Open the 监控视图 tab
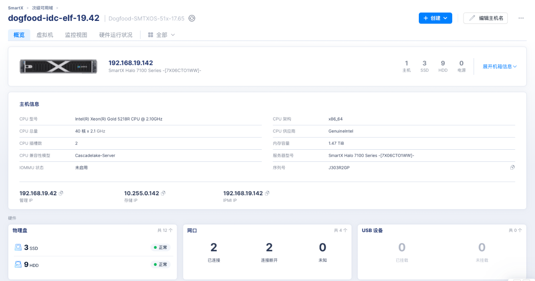The image size is (535, 281). [76, 35]
